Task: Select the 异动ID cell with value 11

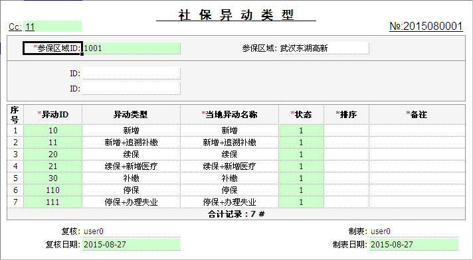Action: coord(52,142)
